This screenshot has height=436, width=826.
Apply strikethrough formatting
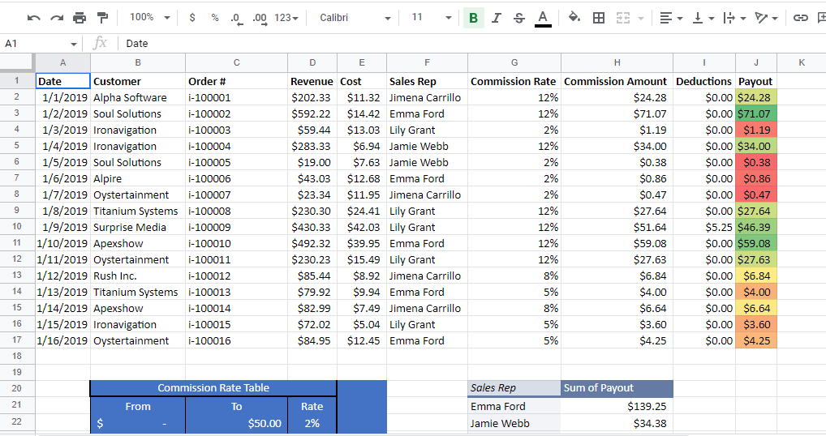[x=519, y=18]
